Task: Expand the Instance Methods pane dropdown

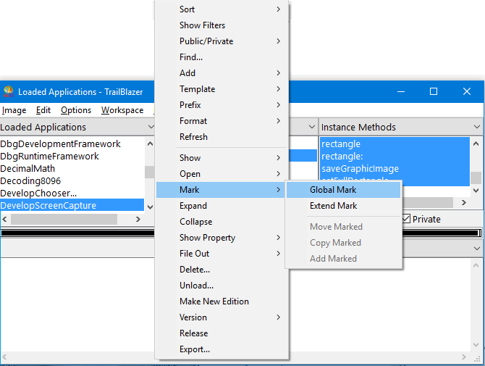Action: 476,127
